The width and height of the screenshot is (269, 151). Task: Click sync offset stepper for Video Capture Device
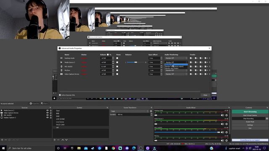[x=161, y=74]
